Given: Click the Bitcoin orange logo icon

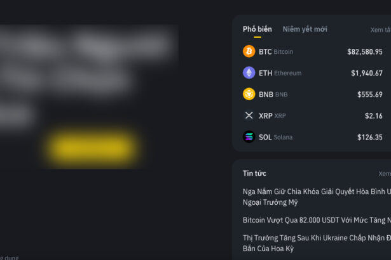Looking at the screenshot, I should click(x=249, y=51).
